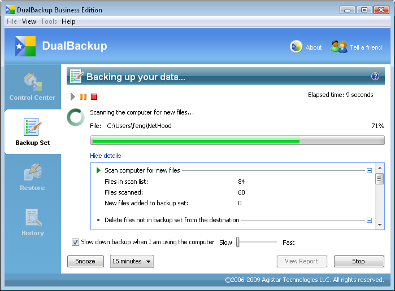Screen dimensions: 395x291
Task: Click the 71% progress value
Action: (377, 126)
